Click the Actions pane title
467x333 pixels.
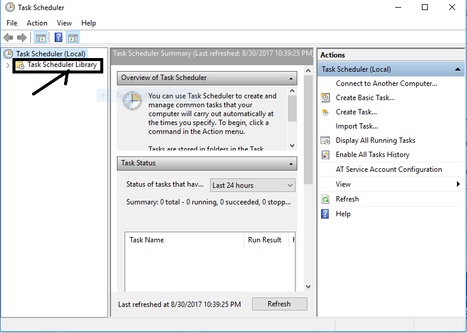(333, 55)
